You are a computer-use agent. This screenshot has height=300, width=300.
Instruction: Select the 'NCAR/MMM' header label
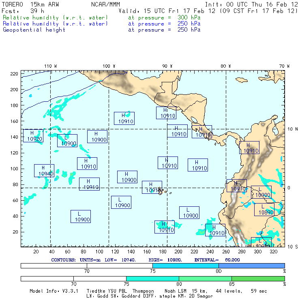tap(105, 4)
